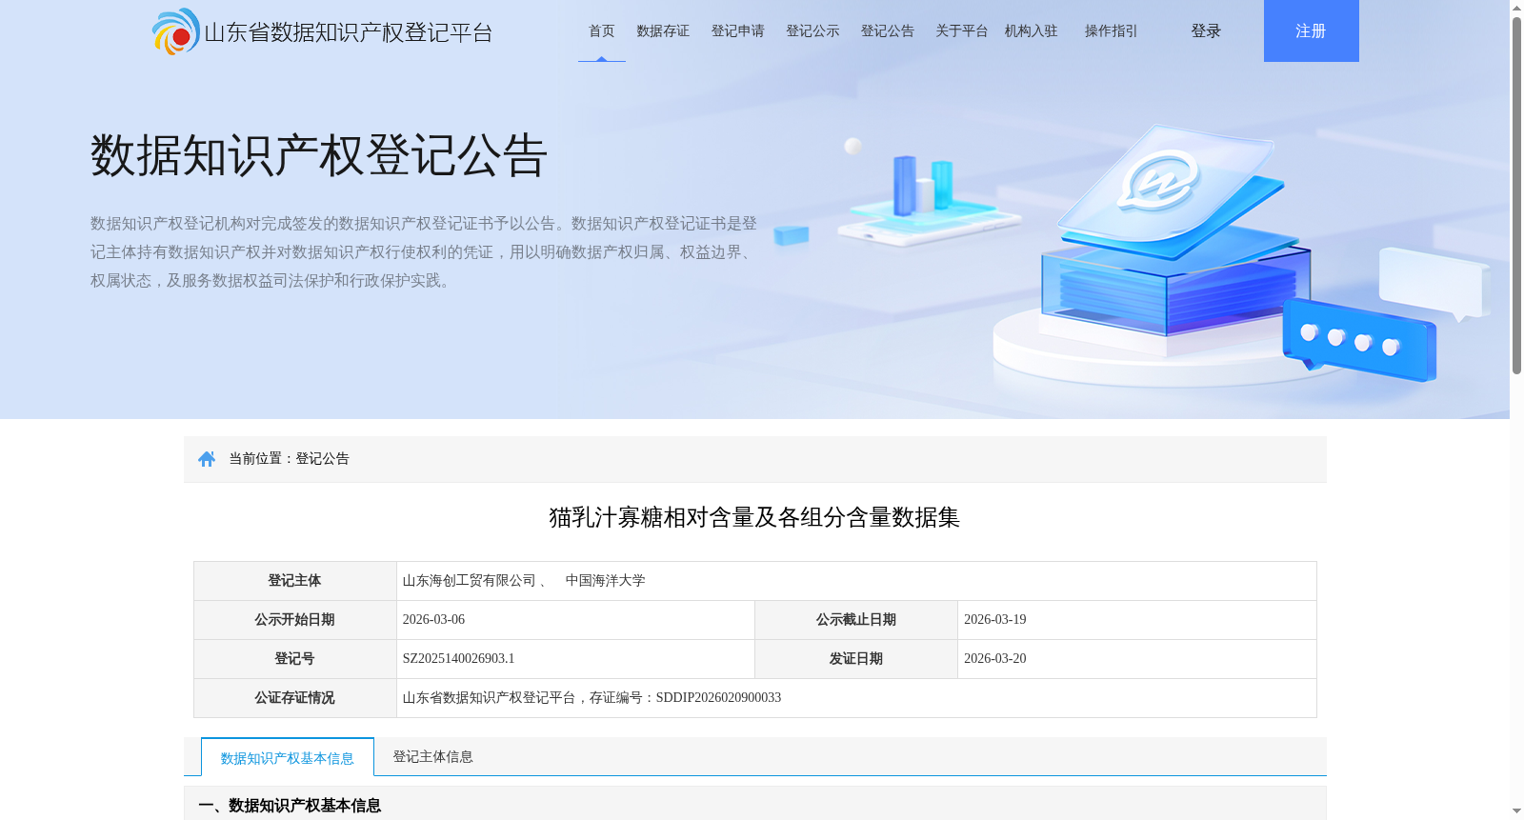Click the end date 2026-03-19
The width and height of the screenshot is (1524, 820).
click(x=995, y=620)
